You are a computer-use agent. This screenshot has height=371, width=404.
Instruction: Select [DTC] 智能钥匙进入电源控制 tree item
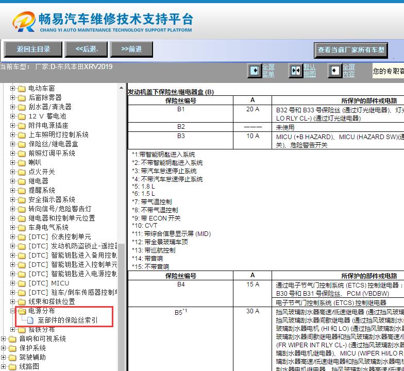pyautogui.click(x=73, y=274)
